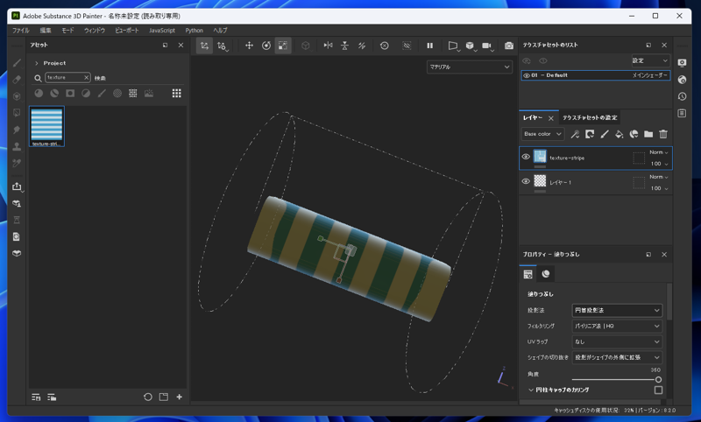
Task: Select the Material picker eyedropper tool
Action: coord(17,164)
